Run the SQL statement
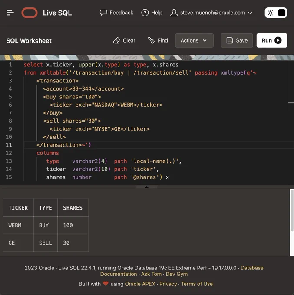Screen dimensions: 294x295 [x=271, y=40]
